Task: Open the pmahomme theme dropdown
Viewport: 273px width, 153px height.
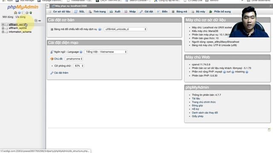Action: click(x=74, y=59)
